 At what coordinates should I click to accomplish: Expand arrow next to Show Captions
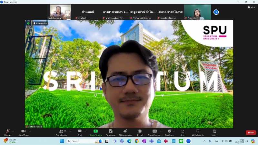(x=161, y=131)
